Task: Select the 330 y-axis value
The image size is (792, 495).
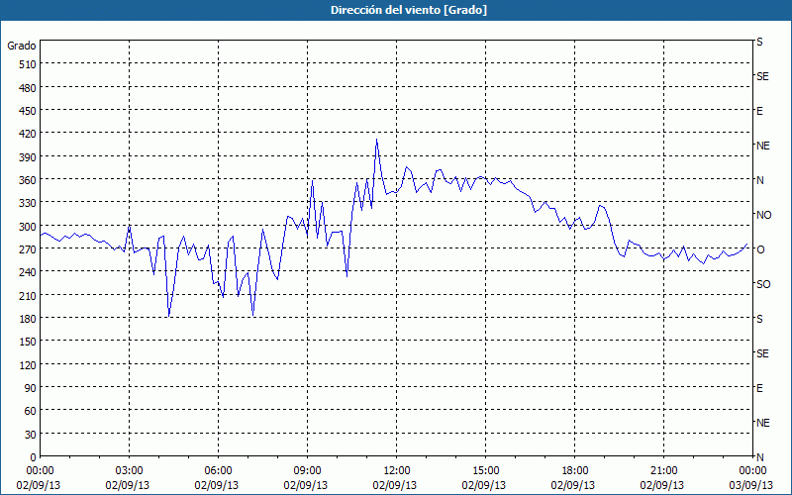Action: point(28,203)
